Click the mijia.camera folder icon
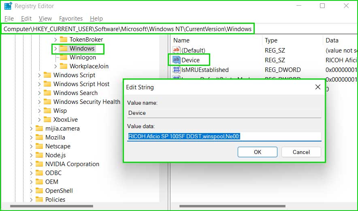The image size is (358, 211). 39,128
